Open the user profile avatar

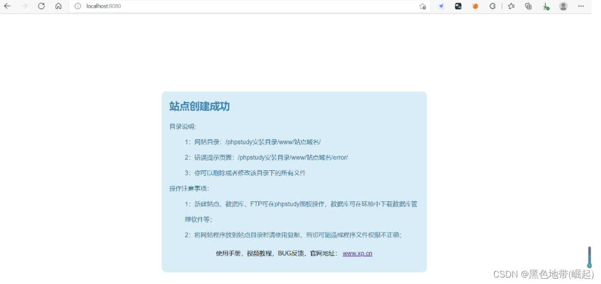pos(563,6)
